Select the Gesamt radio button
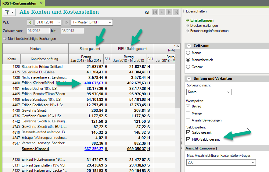This screenshot has width=269, height=172. 188,67
